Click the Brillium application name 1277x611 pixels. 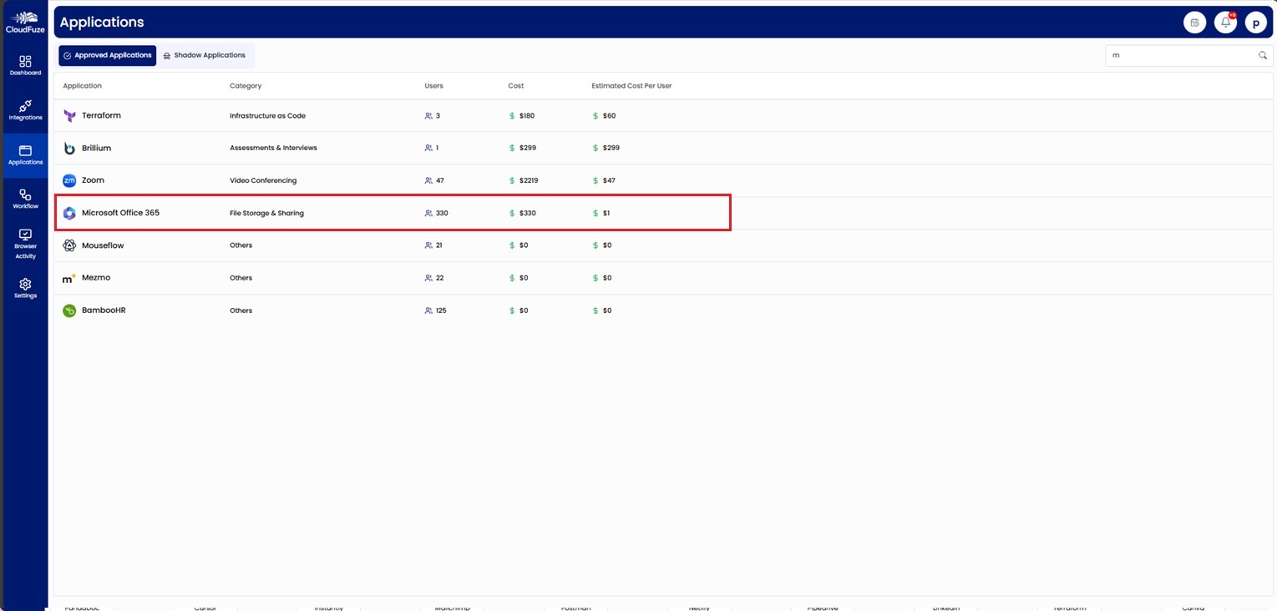[x=96, y=148]
